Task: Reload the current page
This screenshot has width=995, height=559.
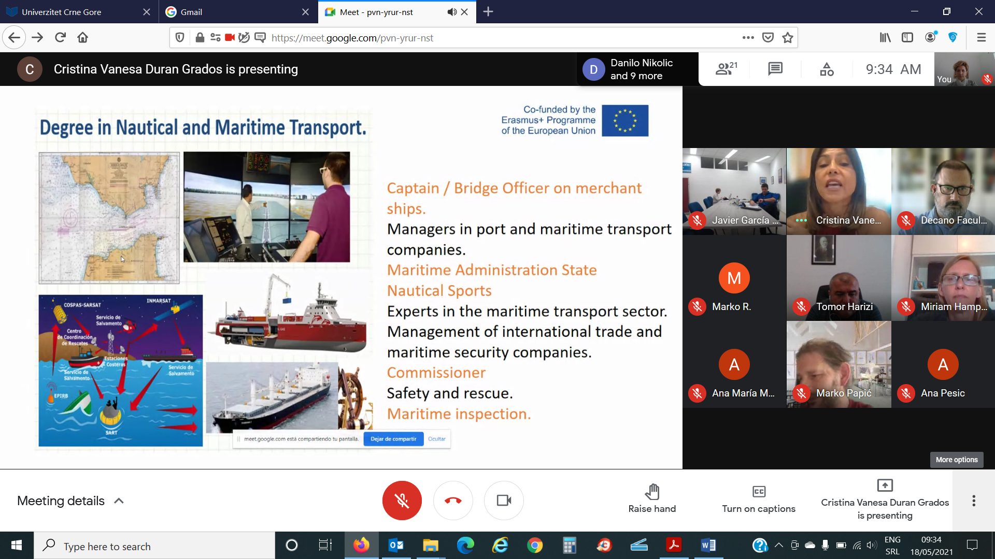Action: pos(60,37)
